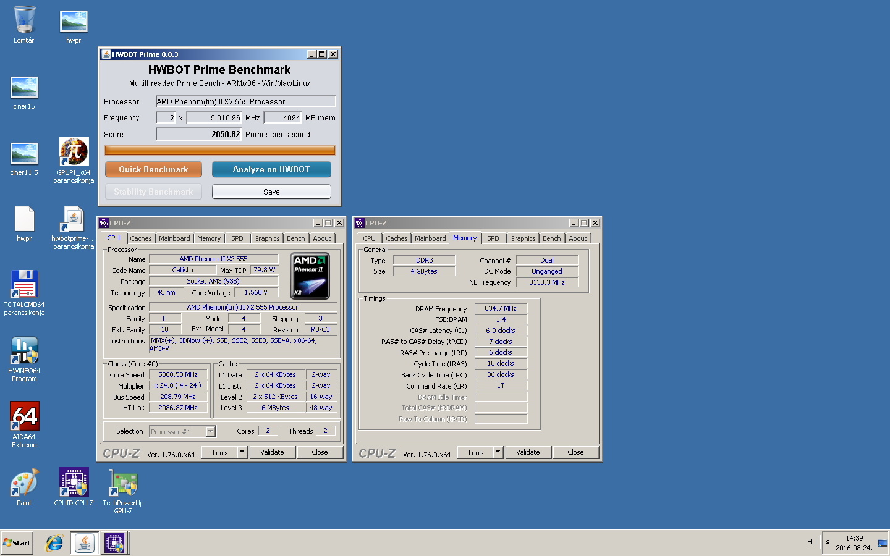Switch to Memory tab in left CPU-Z window
The height and width of the screenshot is (556, 890).
pyautogui.click(x=209, y=238)
